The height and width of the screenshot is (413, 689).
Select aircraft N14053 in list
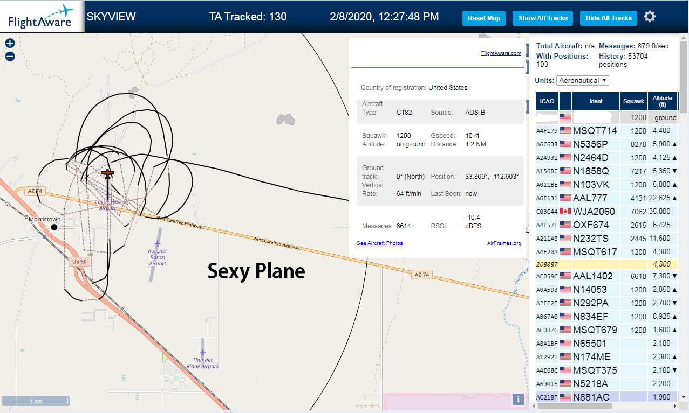pos(607,289)
